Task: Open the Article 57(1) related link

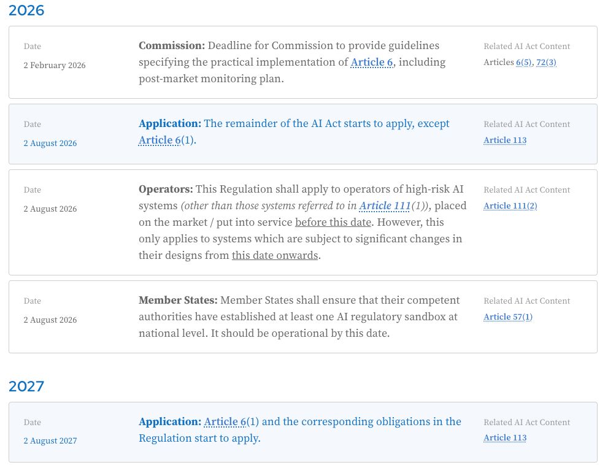Action: pos(507,317)
